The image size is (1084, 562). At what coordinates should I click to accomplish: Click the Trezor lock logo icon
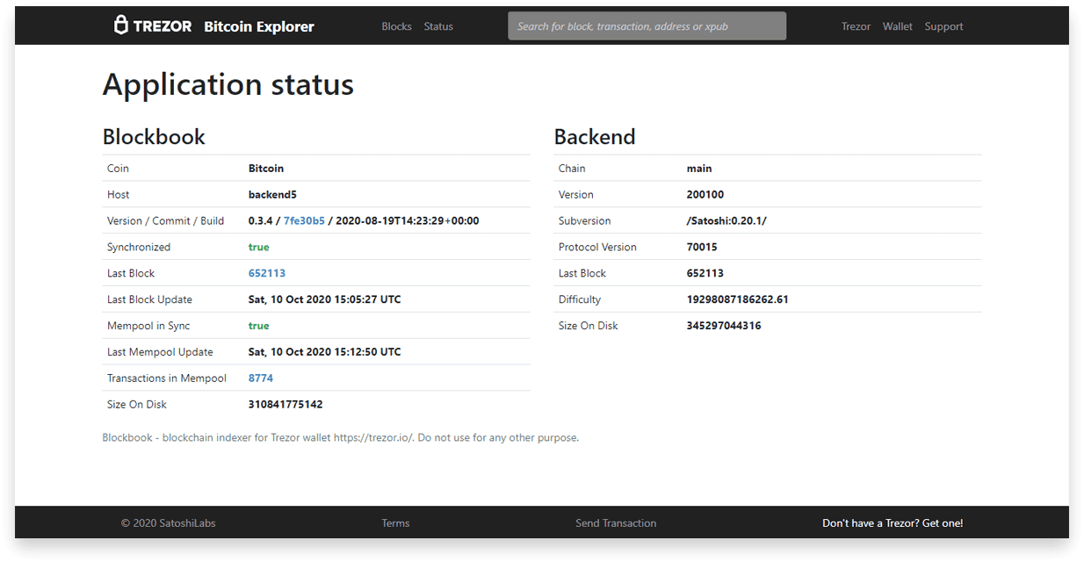(x=121, y=25)
